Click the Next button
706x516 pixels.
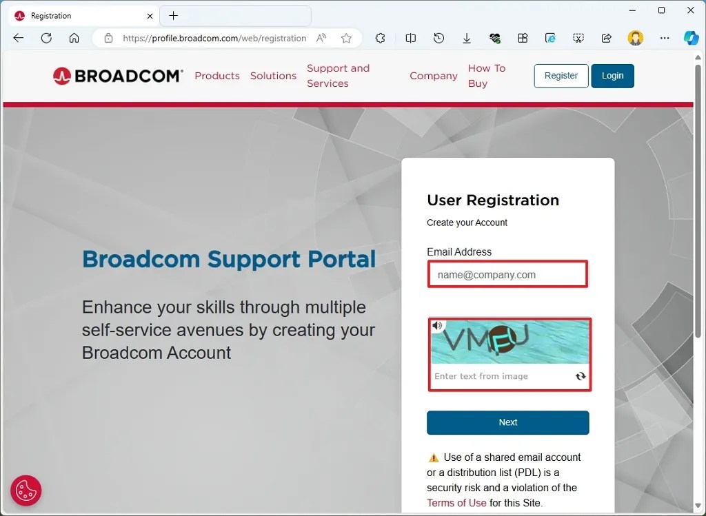click(x=507, y=422)
